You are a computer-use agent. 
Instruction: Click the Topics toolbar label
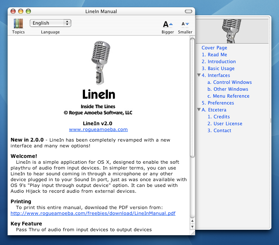coord(18,32)
